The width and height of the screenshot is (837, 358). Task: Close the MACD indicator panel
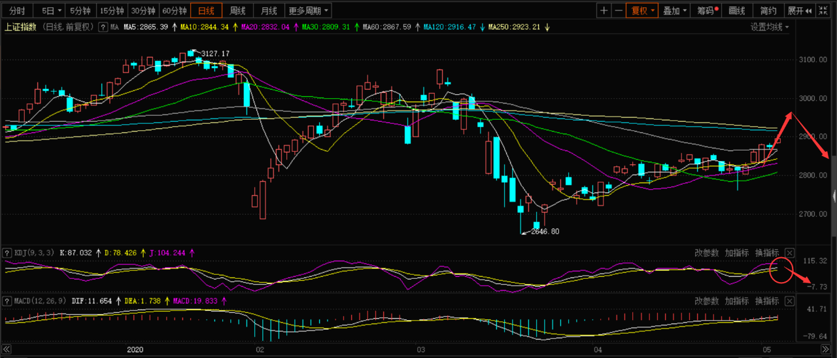click(x=789, y=301)
